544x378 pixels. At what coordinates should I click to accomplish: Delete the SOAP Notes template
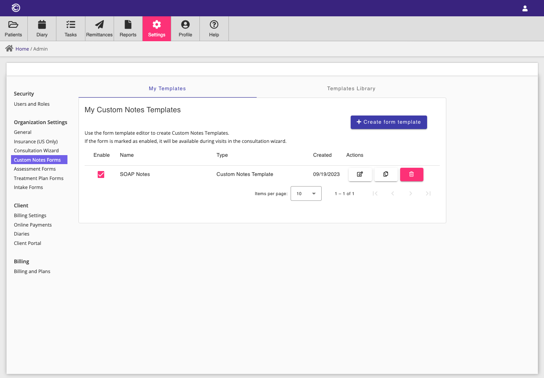pos(412,174)
